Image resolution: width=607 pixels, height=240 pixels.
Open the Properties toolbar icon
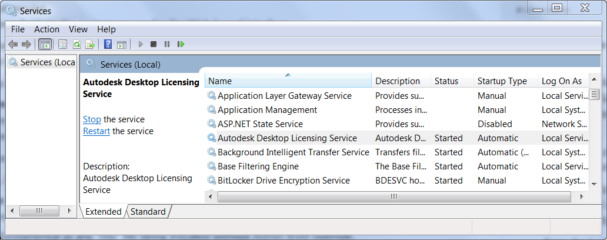tap(62, 44)
